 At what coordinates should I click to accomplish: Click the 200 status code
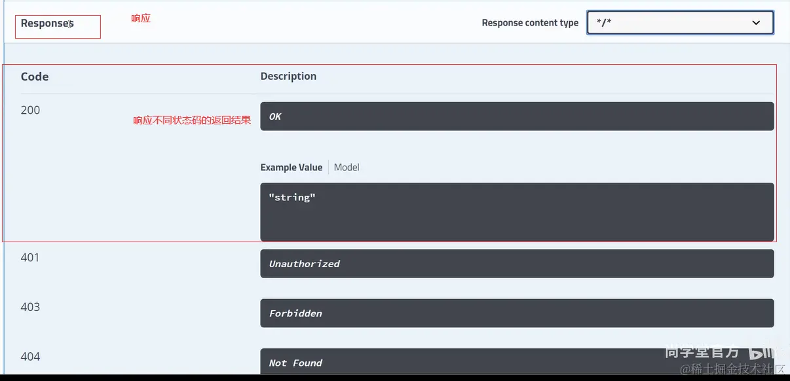click(30, 110)
